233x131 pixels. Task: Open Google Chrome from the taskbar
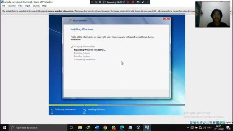[x=105, y=128]
